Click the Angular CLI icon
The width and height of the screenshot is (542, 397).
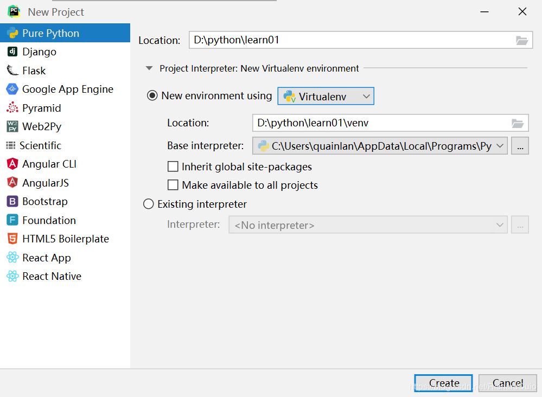pos(12,164)
